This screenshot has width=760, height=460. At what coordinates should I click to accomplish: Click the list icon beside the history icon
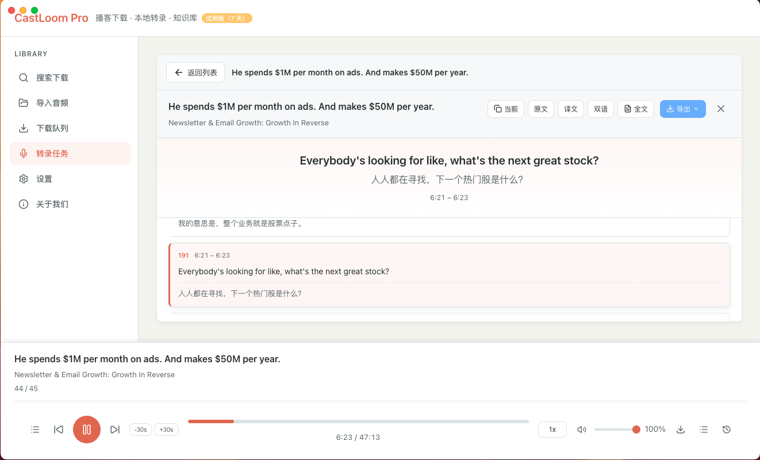click(704, 430)
